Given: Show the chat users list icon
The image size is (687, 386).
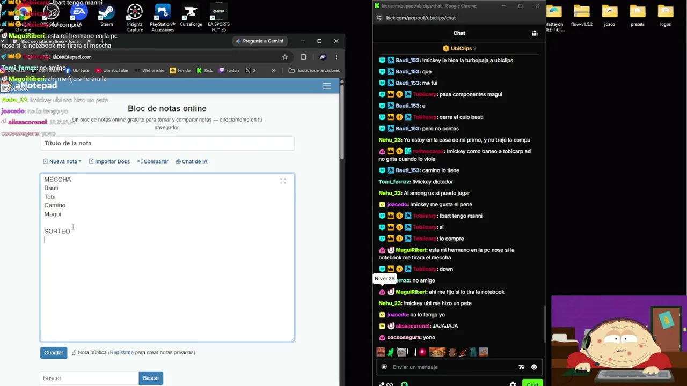Looking at the screenshot, I should coord(535,33).
